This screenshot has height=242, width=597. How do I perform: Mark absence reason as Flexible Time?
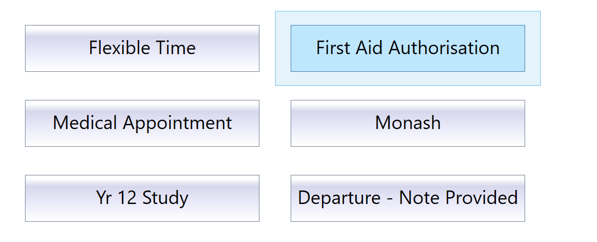[142, 48]
